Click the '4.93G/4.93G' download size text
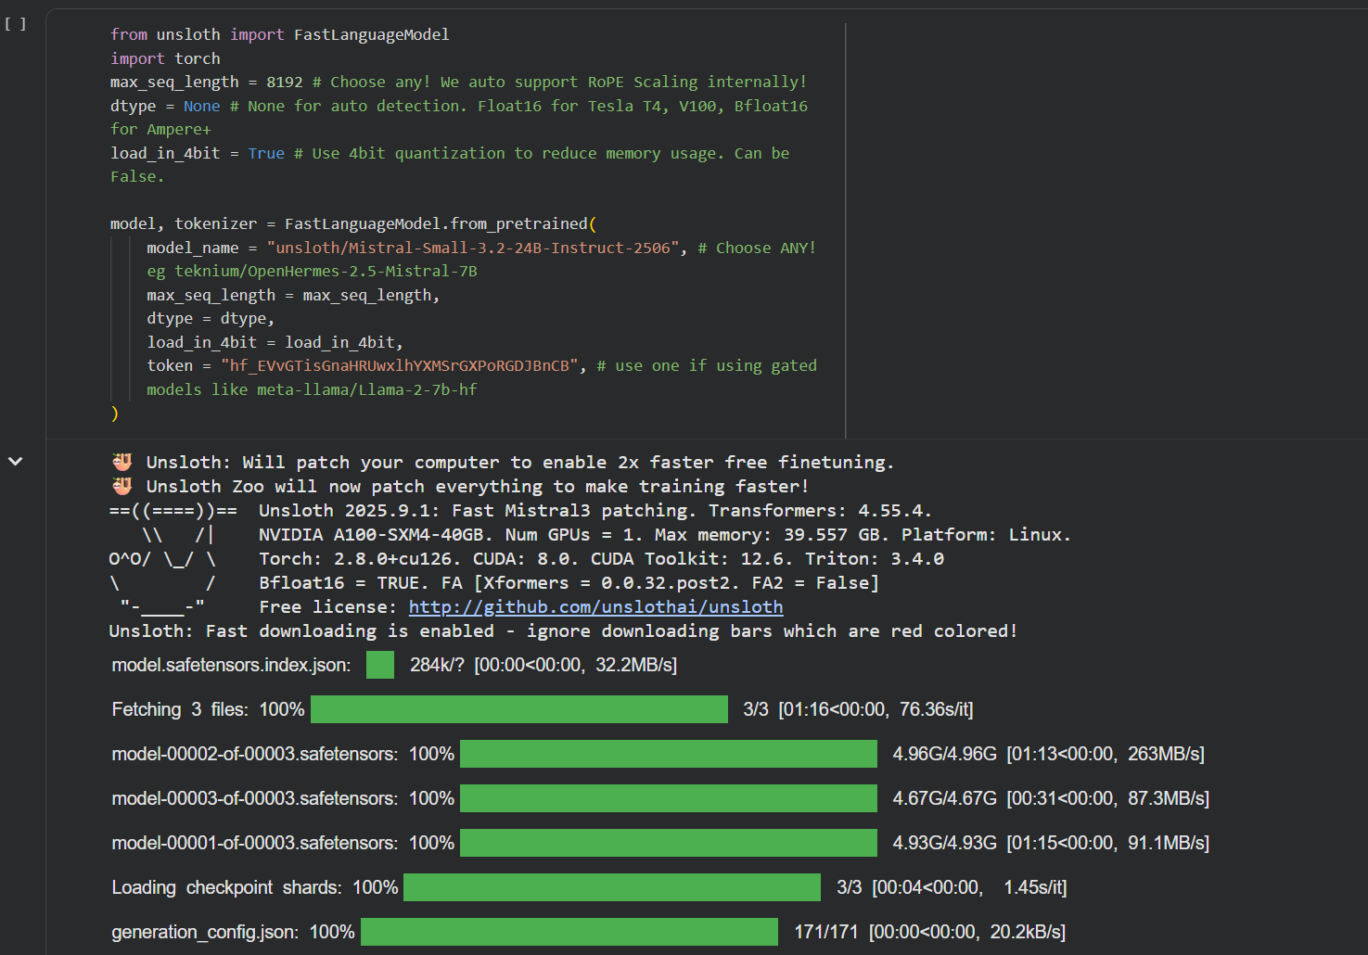 (x=944, y=843)
